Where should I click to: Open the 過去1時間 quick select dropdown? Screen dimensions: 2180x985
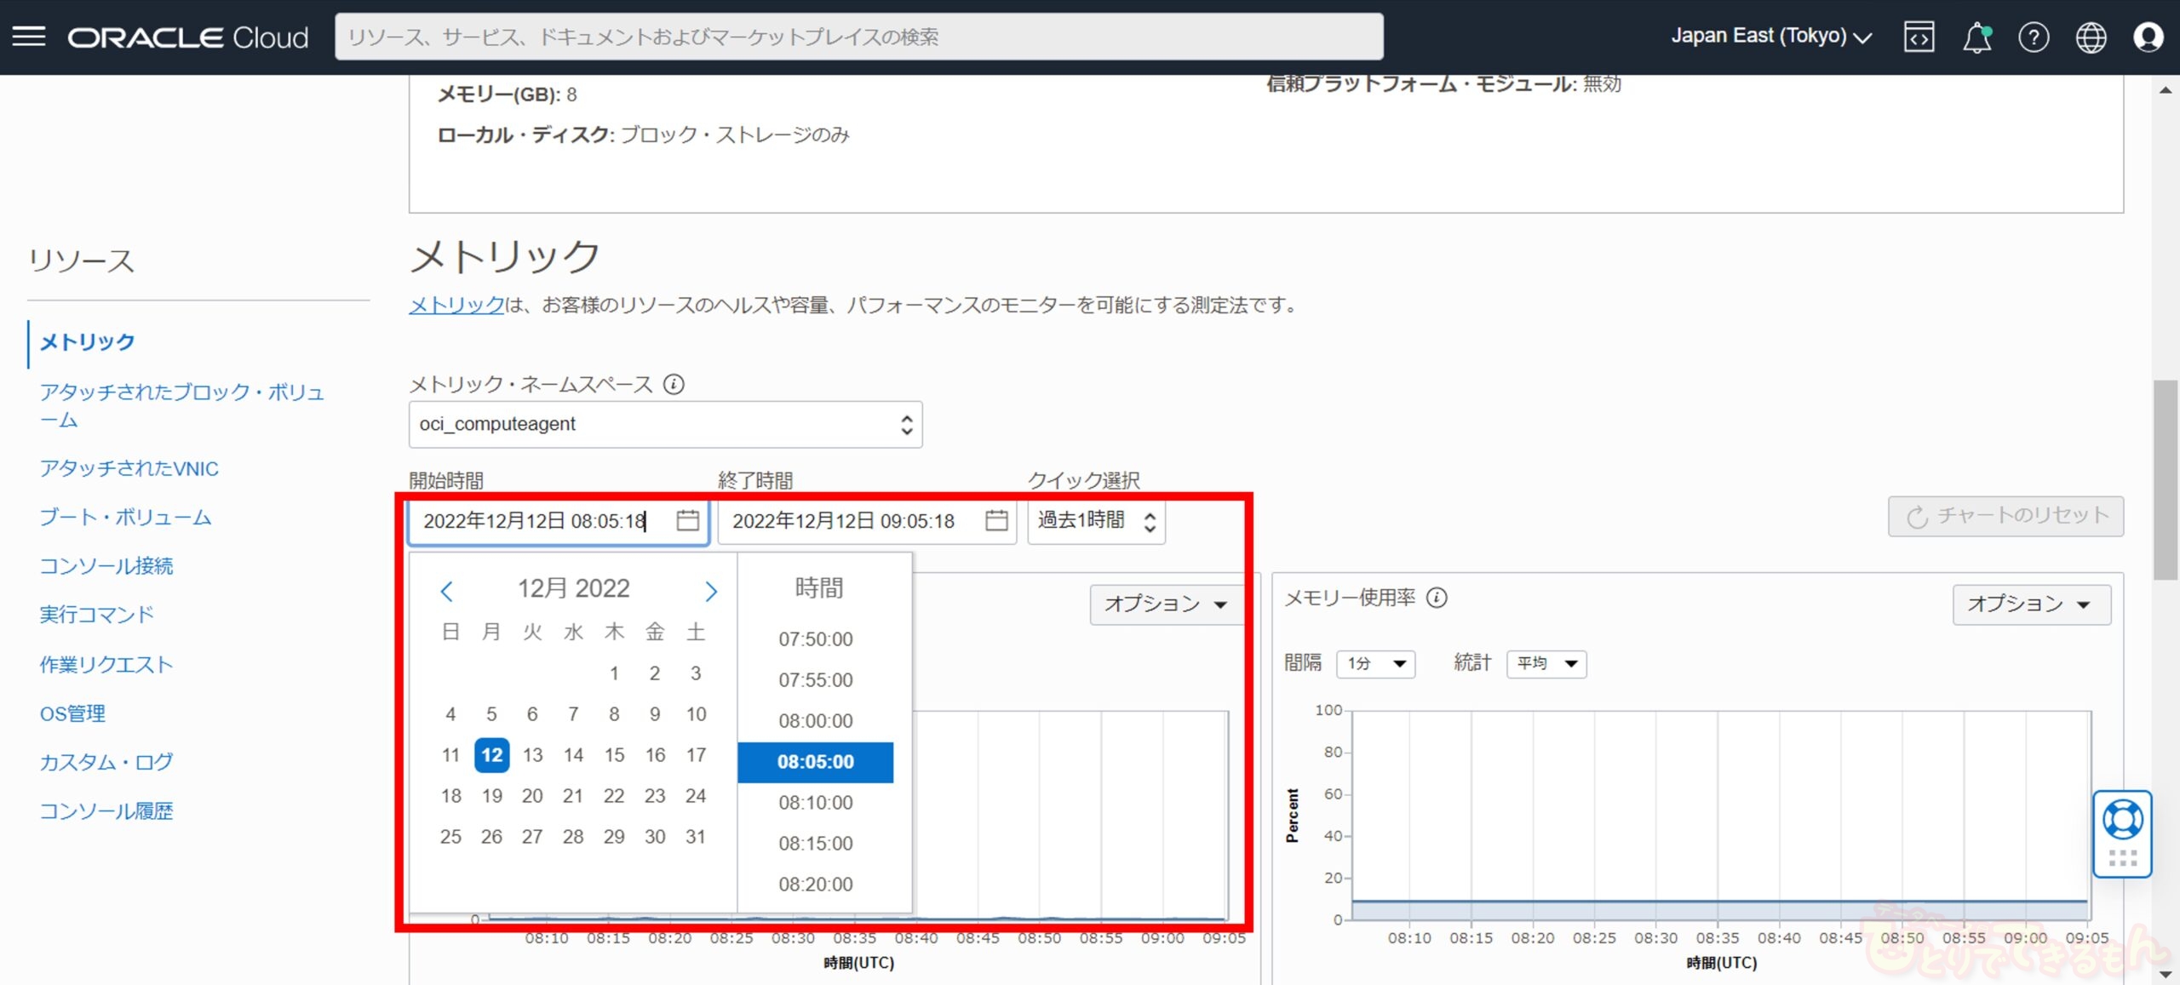pos(1096,520)
